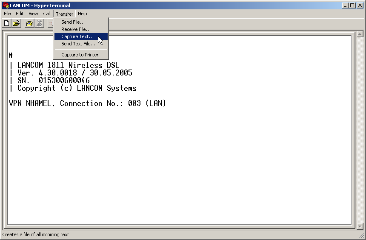
Task: Open the Edit menu
Action: point(20,14)
